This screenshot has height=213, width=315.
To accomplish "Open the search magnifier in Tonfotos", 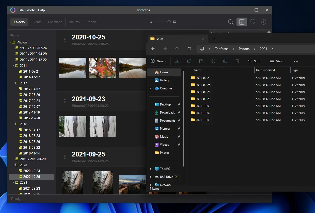I will tap(231, 22).
